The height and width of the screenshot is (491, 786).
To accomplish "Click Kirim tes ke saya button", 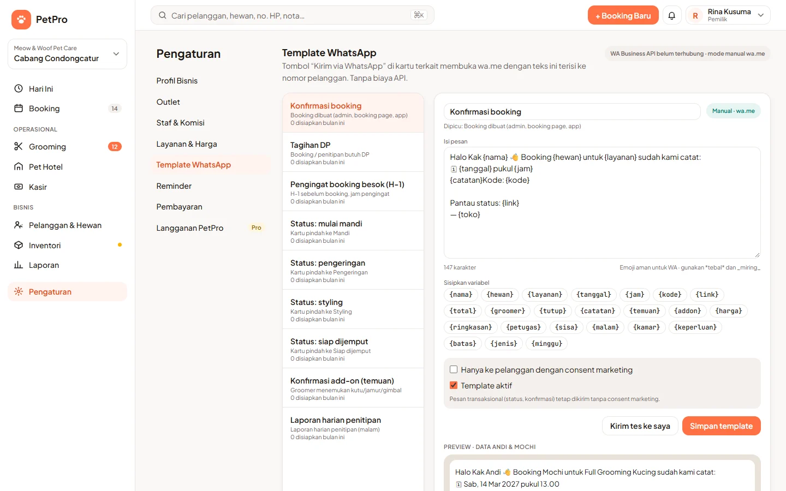I will [640, 426].
